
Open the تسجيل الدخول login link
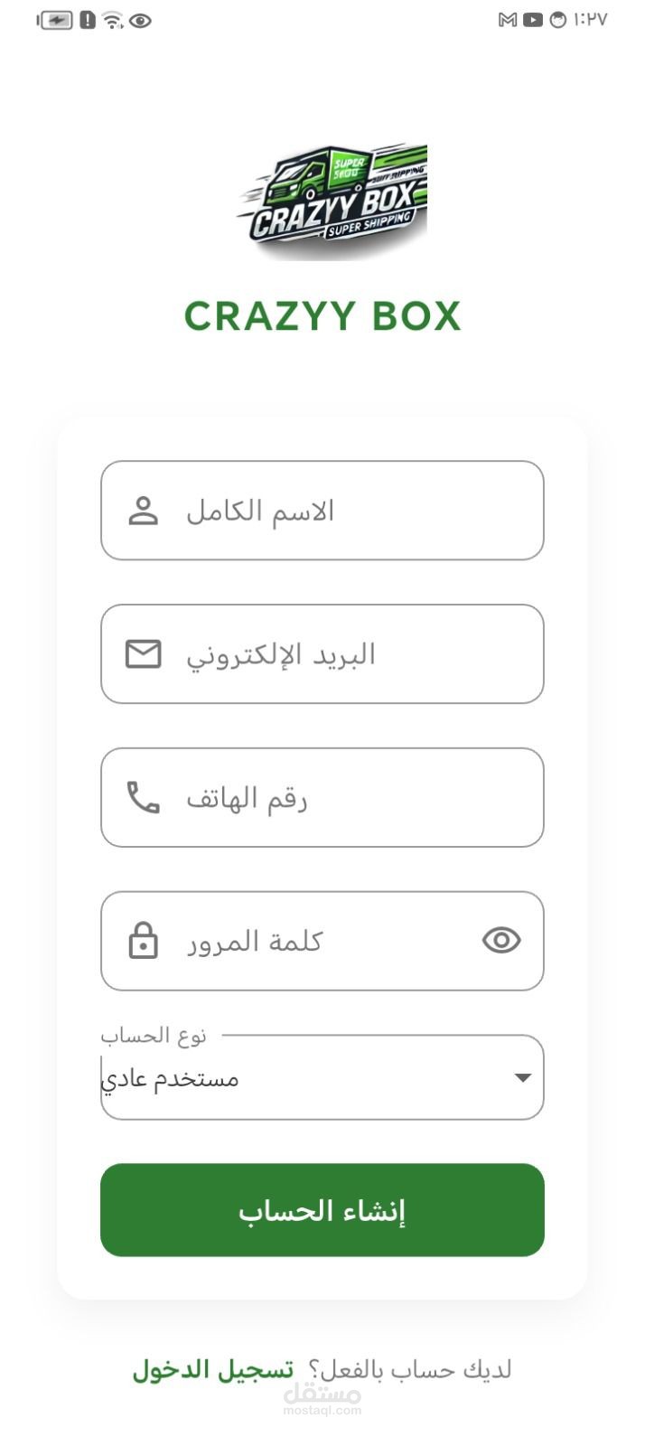[x=213, y=1370]
